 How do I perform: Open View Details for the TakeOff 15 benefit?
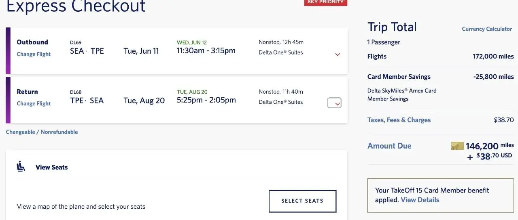tap(420, 200)
